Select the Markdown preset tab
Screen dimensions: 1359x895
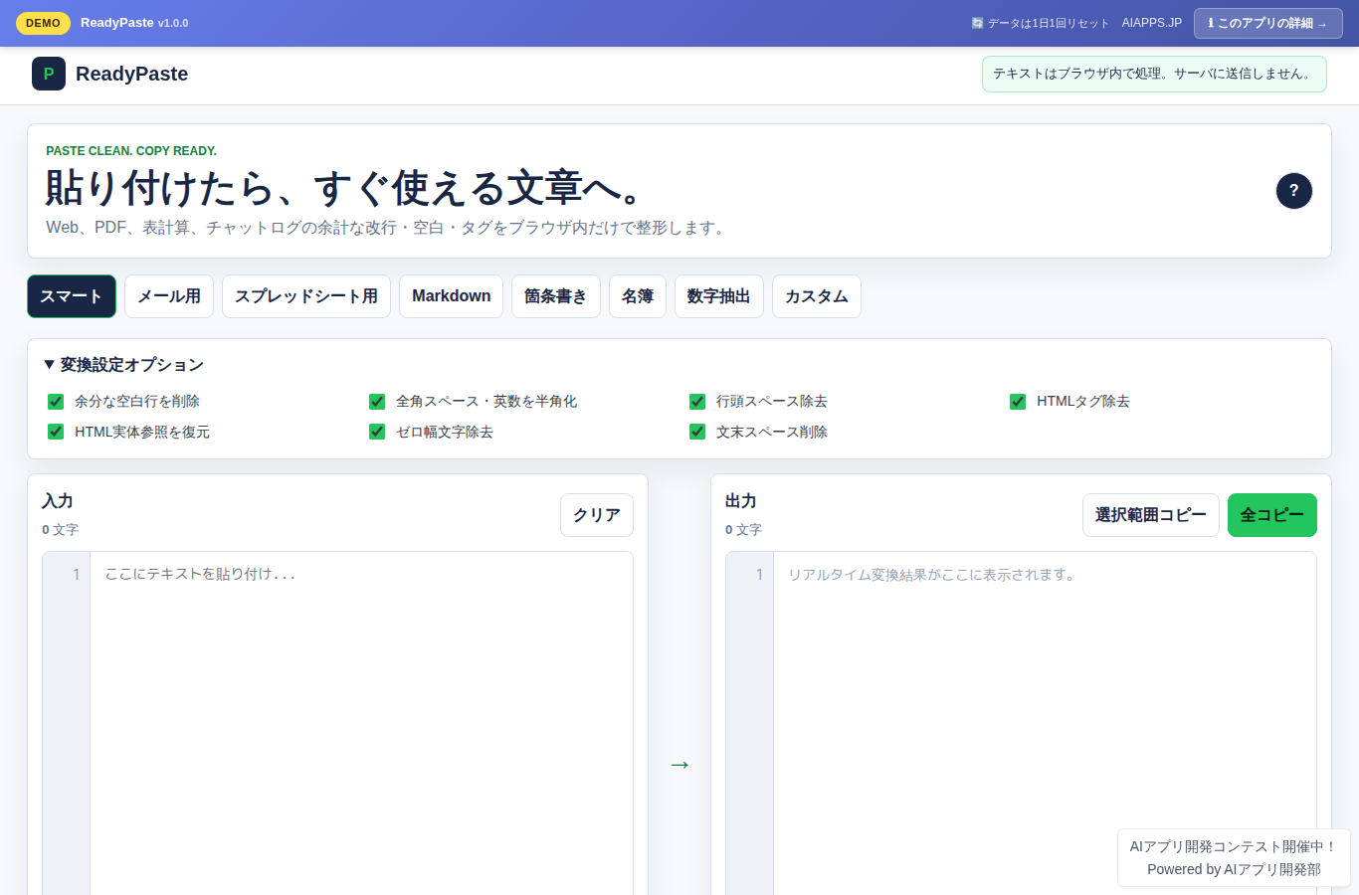click(452, 296)
